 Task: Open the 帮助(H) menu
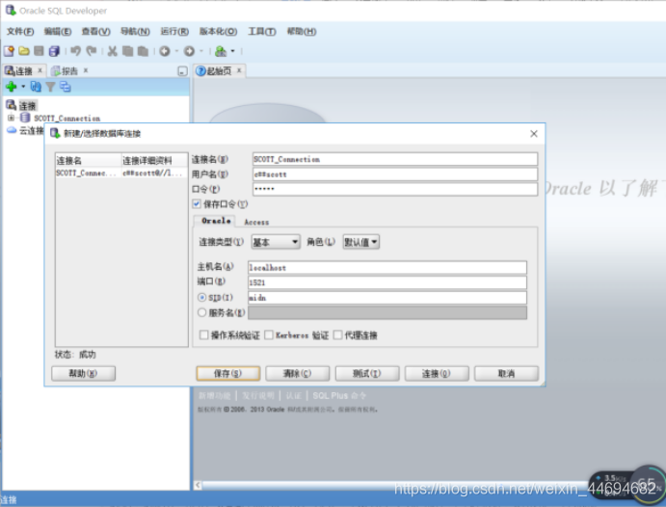(301, 32)
